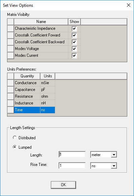Confirm settings with the OK button
Viewport: 134px width, 196px height.
(x=63, y=185)
